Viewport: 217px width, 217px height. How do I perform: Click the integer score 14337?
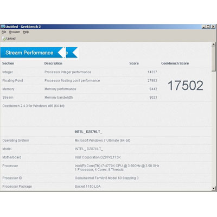point(152,72)
